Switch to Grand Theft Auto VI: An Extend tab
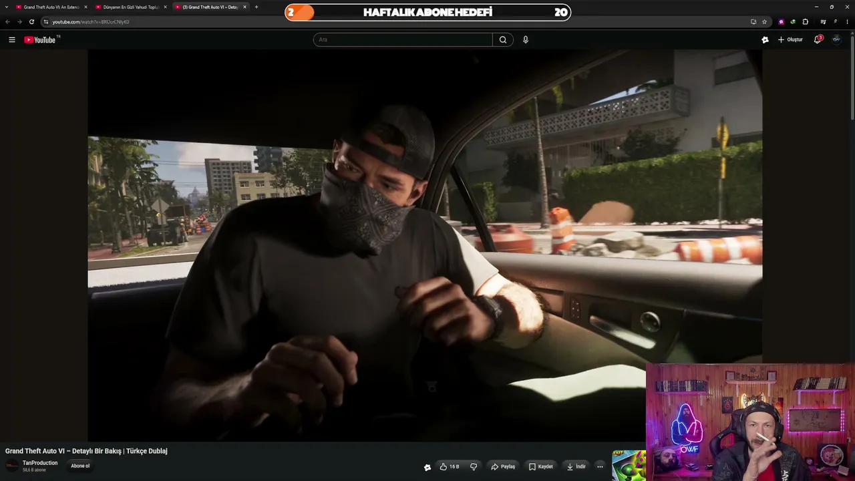The image size is (855, 481). [x=51, y=7]
